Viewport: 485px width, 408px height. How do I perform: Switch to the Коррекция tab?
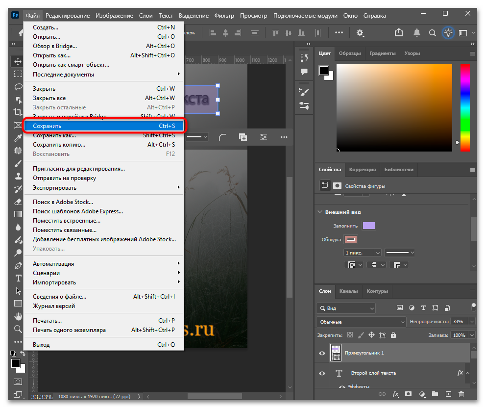(363, 169)
